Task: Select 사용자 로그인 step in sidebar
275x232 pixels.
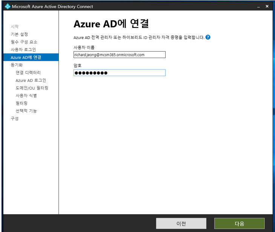Action: [x=23, y=50]
